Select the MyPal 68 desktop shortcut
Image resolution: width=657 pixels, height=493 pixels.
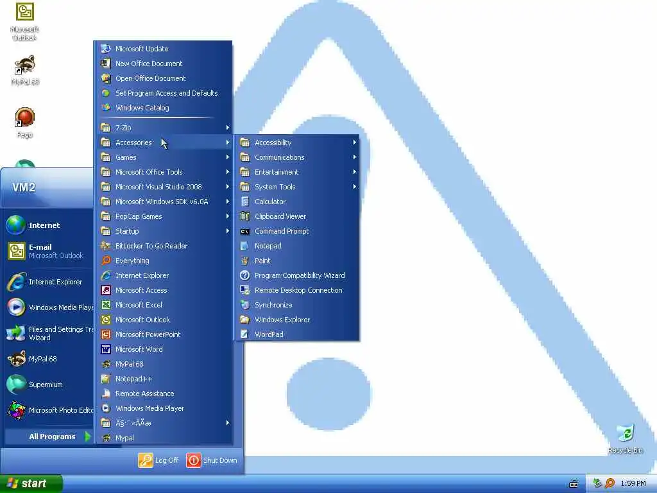(x=25, y=71)
